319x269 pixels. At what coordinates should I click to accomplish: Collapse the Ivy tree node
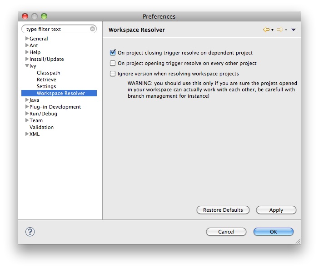27,66
